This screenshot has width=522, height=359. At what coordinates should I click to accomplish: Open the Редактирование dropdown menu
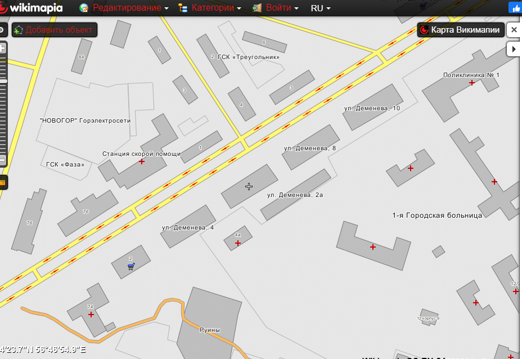[130, 8]
